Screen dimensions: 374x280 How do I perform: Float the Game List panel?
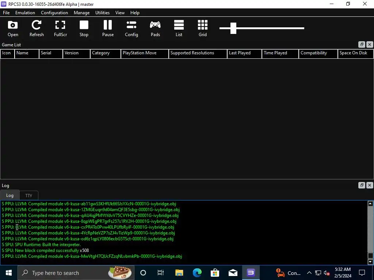tap(362, 44)
